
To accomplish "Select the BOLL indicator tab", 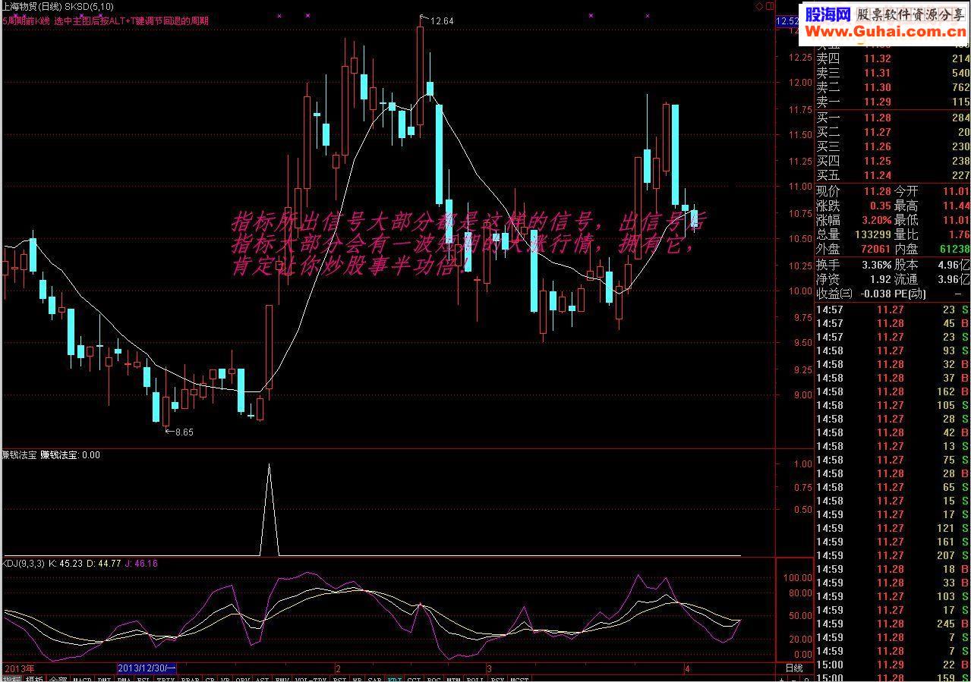I will pos(475,679).
